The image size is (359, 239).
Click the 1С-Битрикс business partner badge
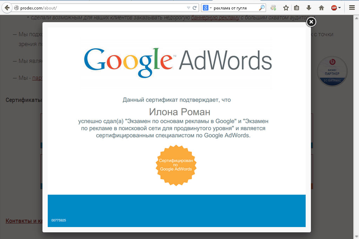pos(332,71)
